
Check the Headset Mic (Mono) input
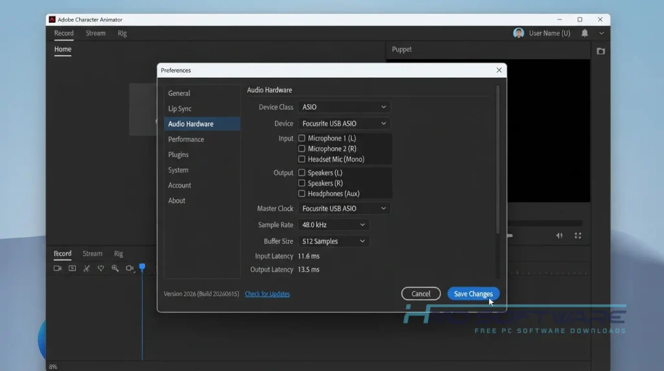point(302,160)
